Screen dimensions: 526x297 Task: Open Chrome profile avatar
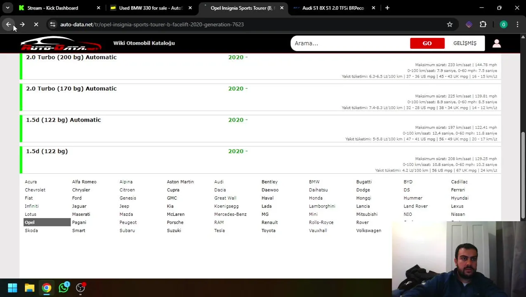pos(503,24)
